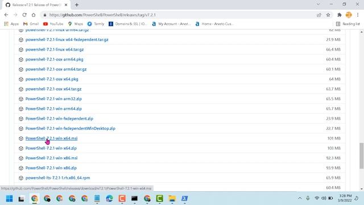
Task: Open the Reading list panel
Action: tap(348, 24)
